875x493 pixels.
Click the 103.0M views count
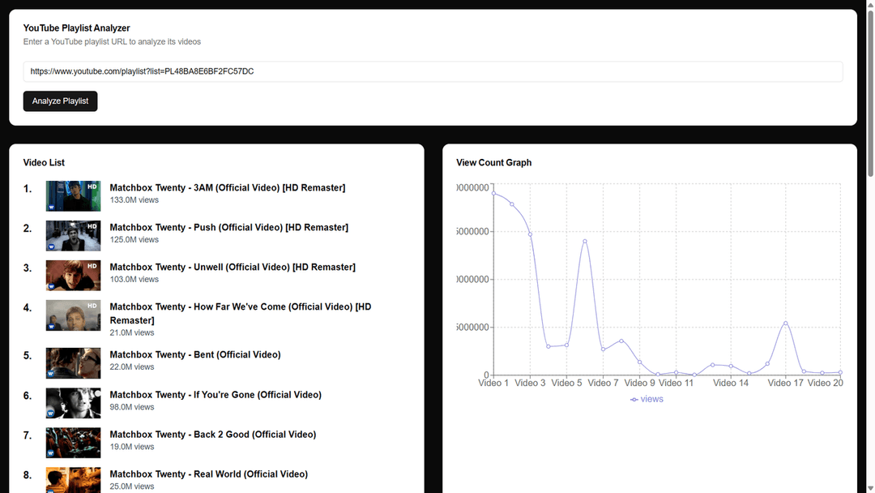click(x=134, y=279)
